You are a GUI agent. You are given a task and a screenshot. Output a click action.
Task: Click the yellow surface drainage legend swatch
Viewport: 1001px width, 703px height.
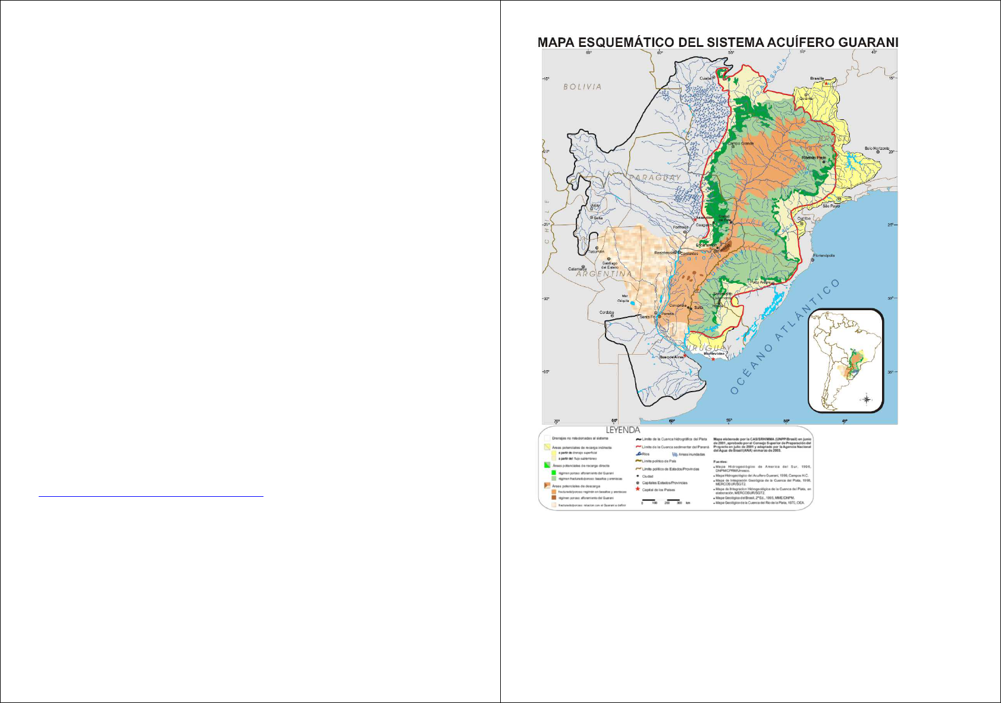coord(554,453)
